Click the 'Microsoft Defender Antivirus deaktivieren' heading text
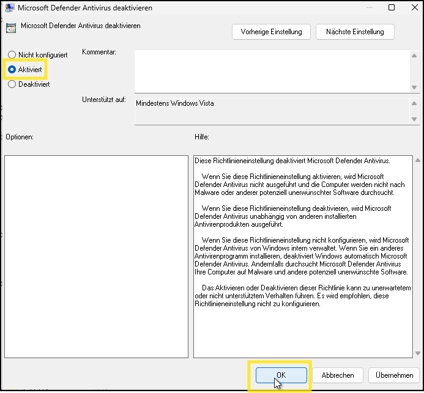 pyautogui.click(x=81, y=26)
